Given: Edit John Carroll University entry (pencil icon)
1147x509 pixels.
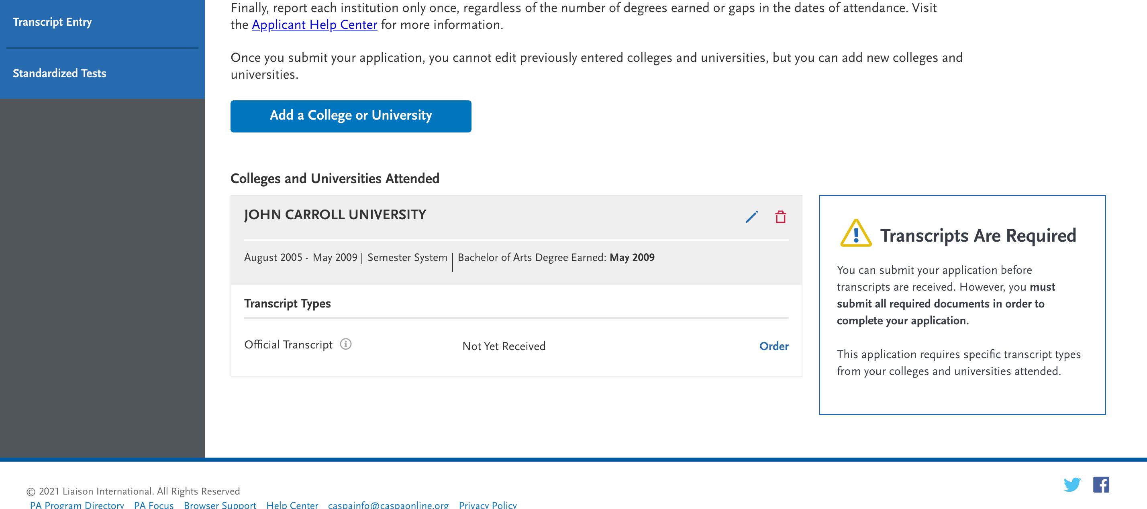Looking at the screenshot, I should (751, 217).
